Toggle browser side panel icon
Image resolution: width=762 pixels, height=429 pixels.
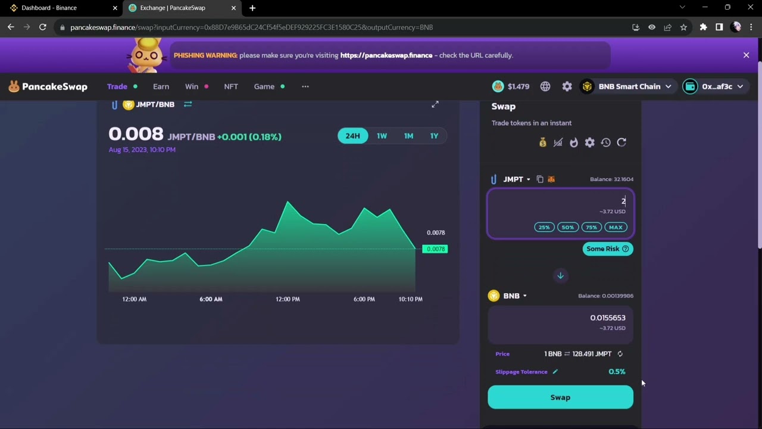click(719, 27)
